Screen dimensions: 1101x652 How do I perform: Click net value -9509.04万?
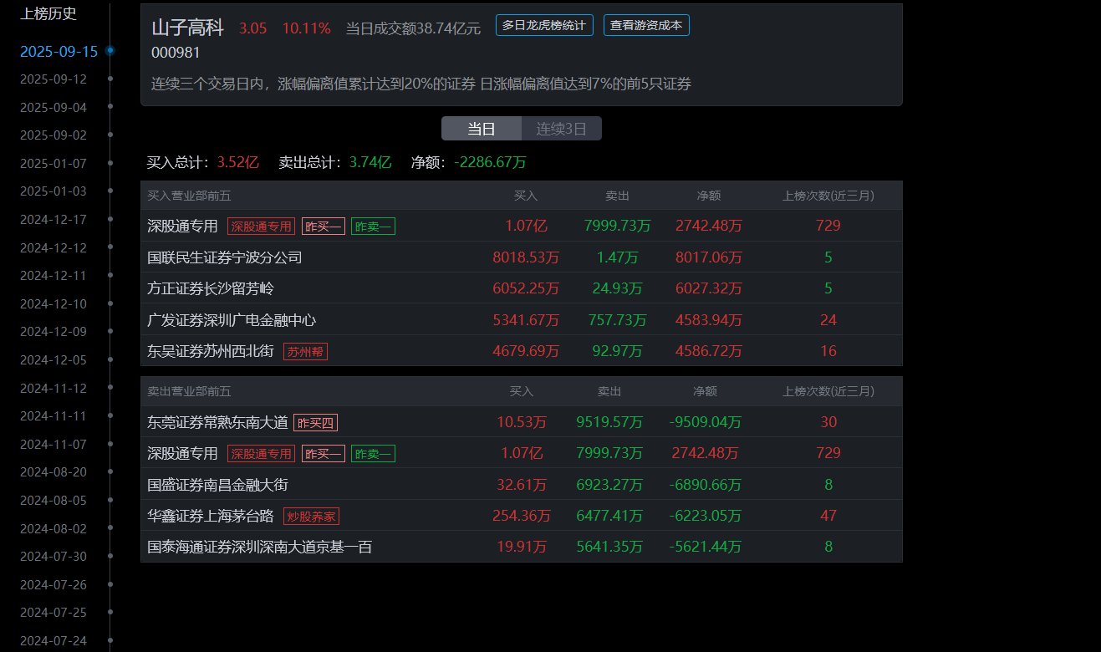point(706,422)
